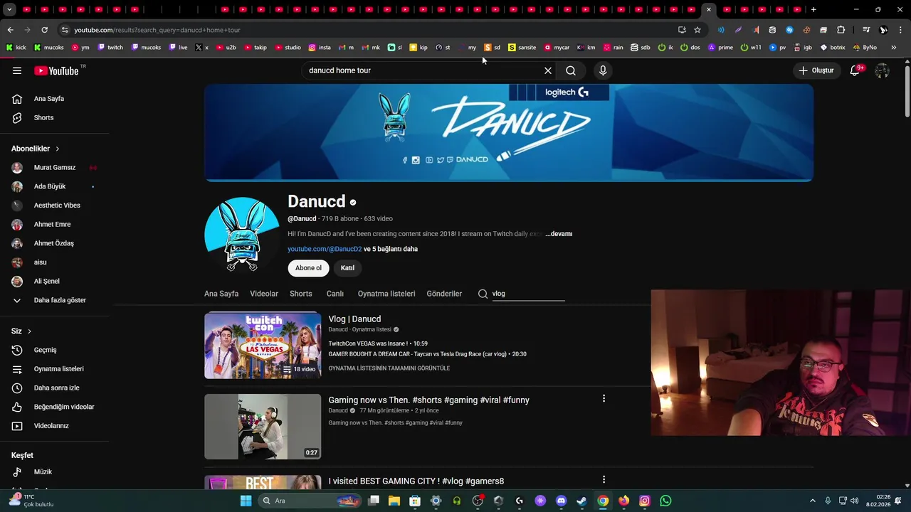Open Daha sonra izle in the sidebar
The image size is (911, 512).
coord(55,388)
